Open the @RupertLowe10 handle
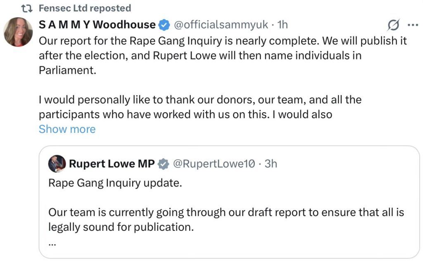The width and height of the screenshot is (423, 265). pyautogui.click(x=213, y=164)
